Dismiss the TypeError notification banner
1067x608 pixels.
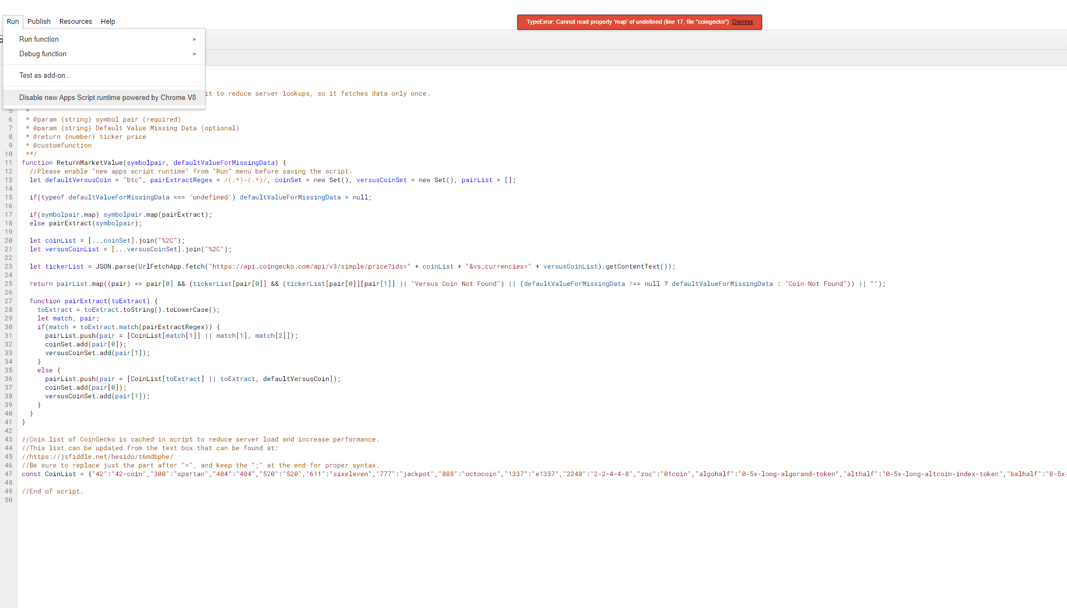pyautogui.click(x=743, y=21)
